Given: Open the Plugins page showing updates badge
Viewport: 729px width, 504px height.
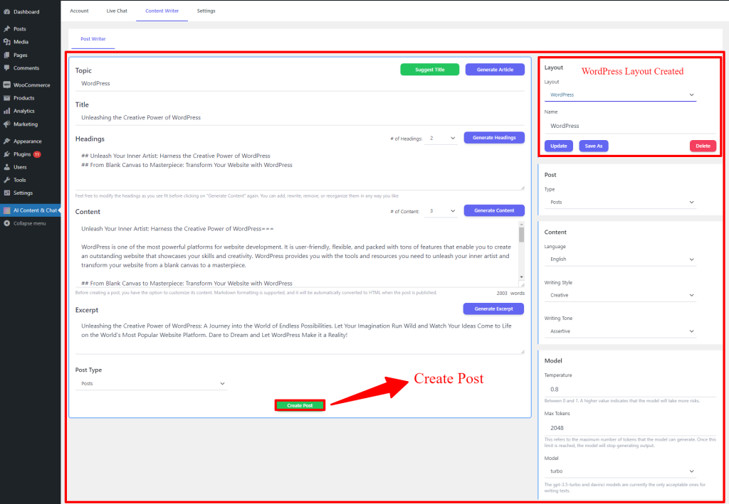Looking at the screenshot, I should point(23,155).
